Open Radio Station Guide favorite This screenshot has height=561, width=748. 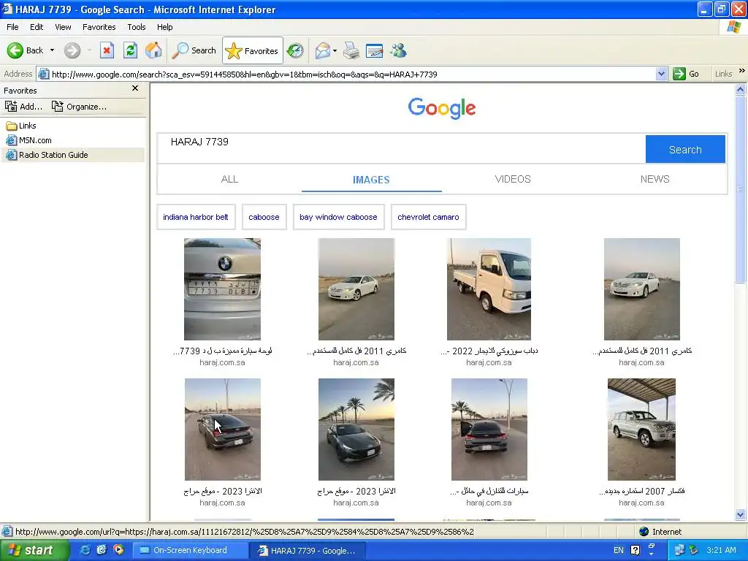pos(47,155)
